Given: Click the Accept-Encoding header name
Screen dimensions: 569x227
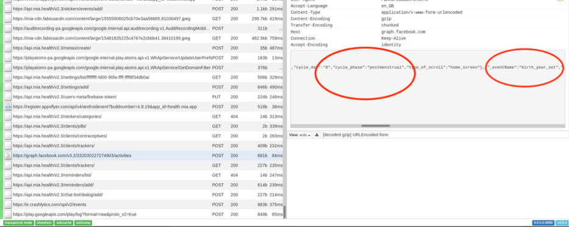Looking at the screenshot, I should coord(309,45).
